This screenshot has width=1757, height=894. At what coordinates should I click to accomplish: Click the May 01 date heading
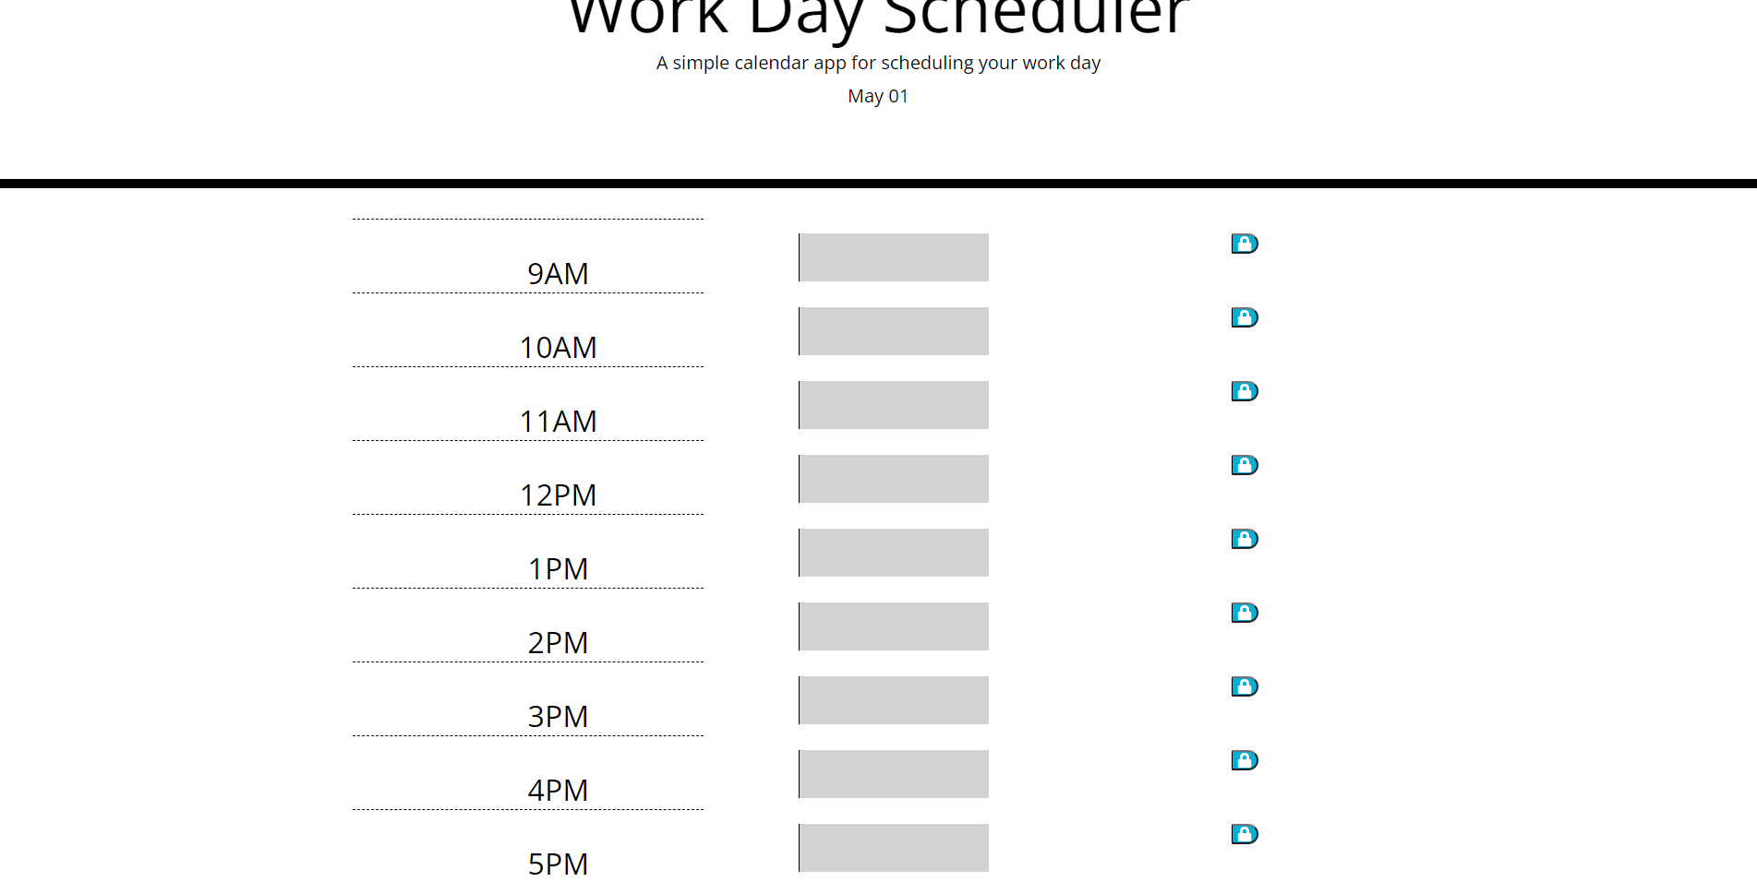tap(878, 95)
